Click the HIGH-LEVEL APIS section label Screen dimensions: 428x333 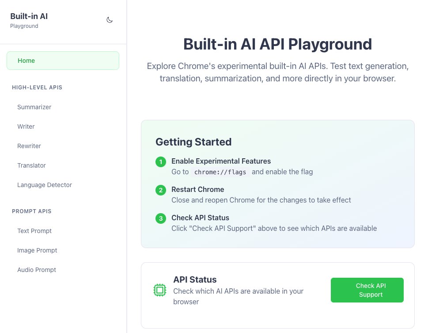pos(37,88)
